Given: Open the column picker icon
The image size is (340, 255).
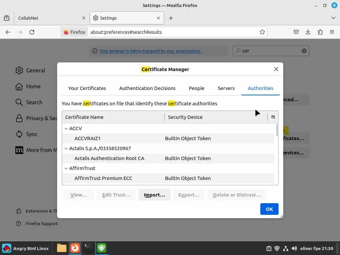Looking at the screenshot, I should click(273, 117).
